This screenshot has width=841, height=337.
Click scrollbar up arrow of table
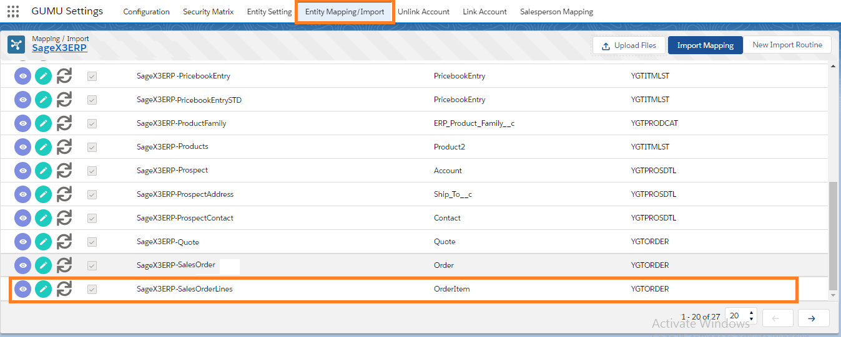833,66
